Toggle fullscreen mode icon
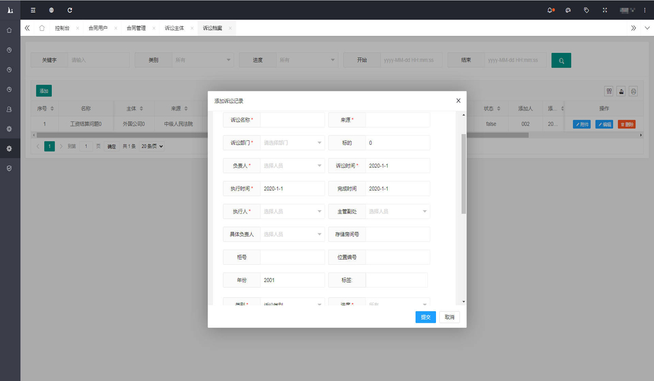This screenshot has width=654, height=381. pos(605,10)
